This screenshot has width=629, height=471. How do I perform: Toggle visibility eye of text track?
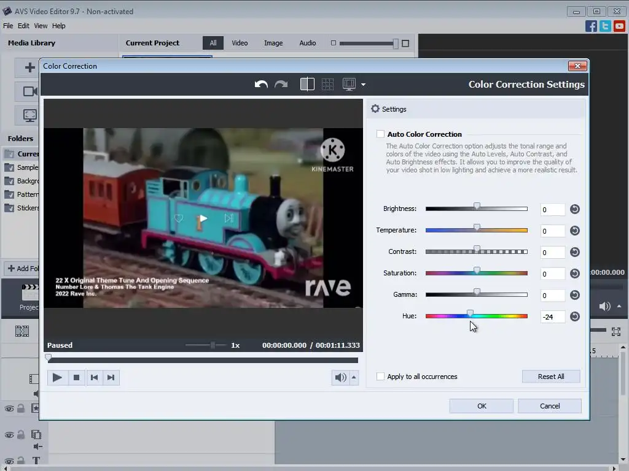tap(9, 461)
